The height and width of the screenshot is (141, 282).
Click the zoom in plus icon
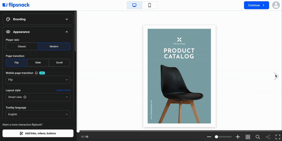[x=238, y=137]
